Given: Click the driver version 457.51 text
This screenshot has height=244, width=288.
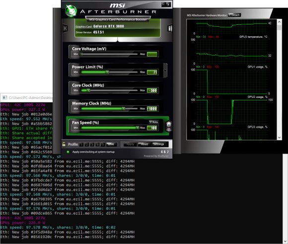Looking at the screenshot, I should (98, 32).
